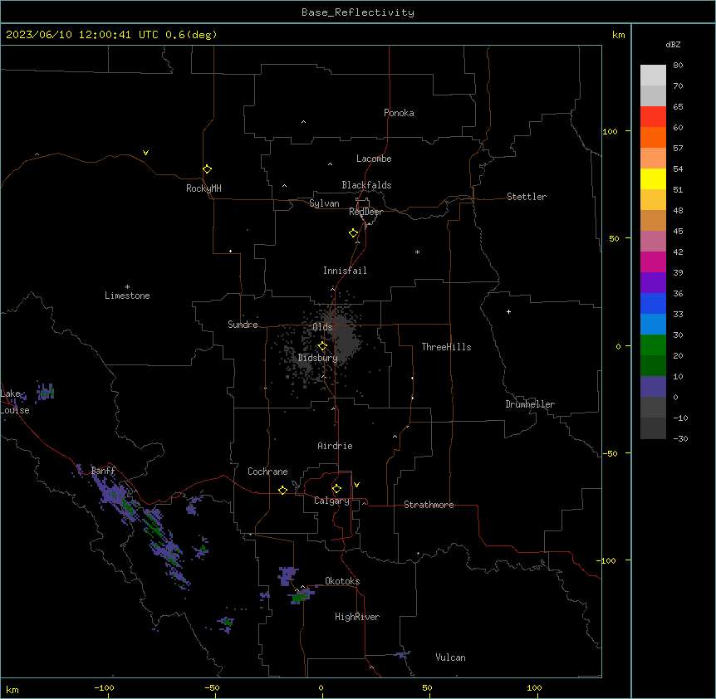Click the Okotoks label
This screenshot has width=716, height=699.
(x=342, y=581)
